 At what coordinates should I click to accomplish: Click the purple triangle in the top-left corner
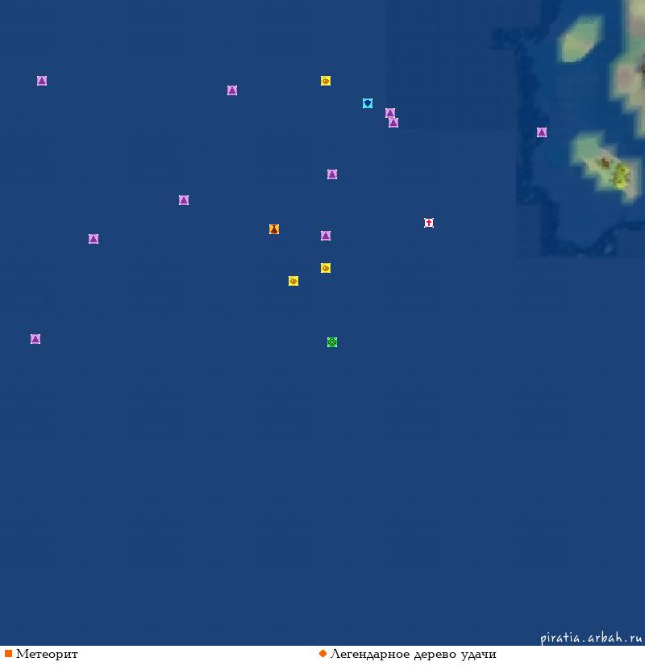pos(42,81)
